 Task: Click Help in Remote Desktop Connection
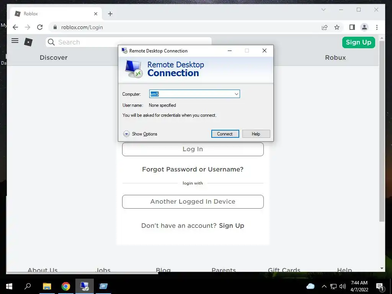point(256,134)
